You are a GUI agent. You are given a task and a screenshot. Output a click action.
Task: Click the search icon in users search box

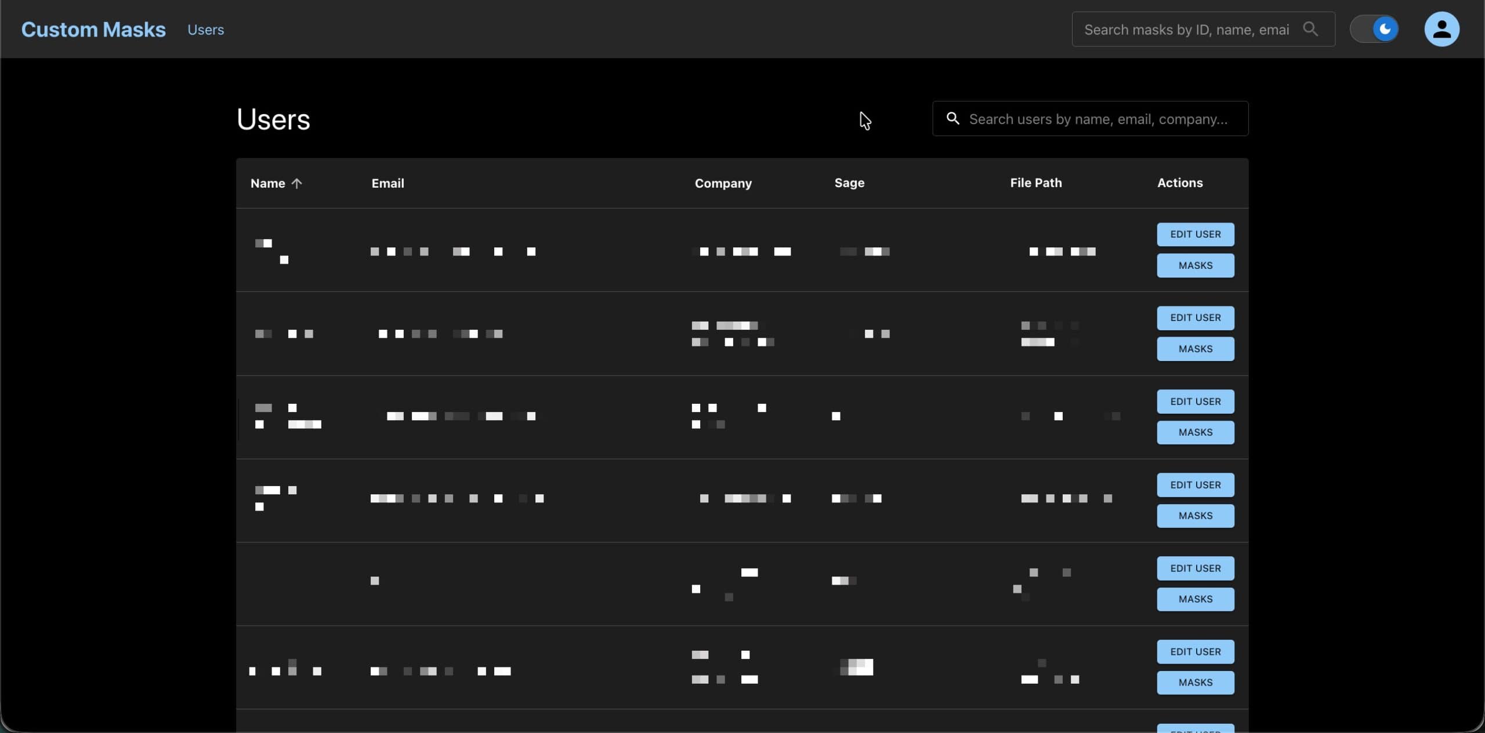tap(952, 119)
